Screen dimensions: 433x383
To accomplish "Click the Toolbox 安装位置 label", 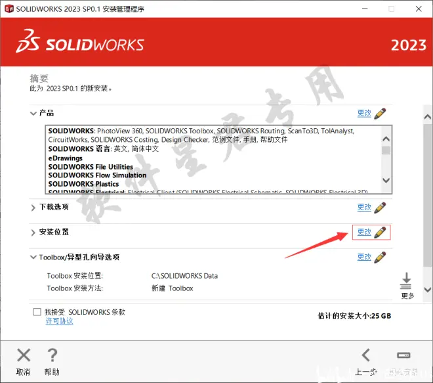I will pyautogui.click(x=75, y=276).
